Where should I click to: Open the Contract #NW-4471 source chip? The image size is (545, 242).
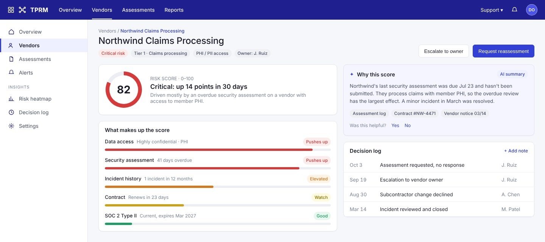tap(415, 113)
